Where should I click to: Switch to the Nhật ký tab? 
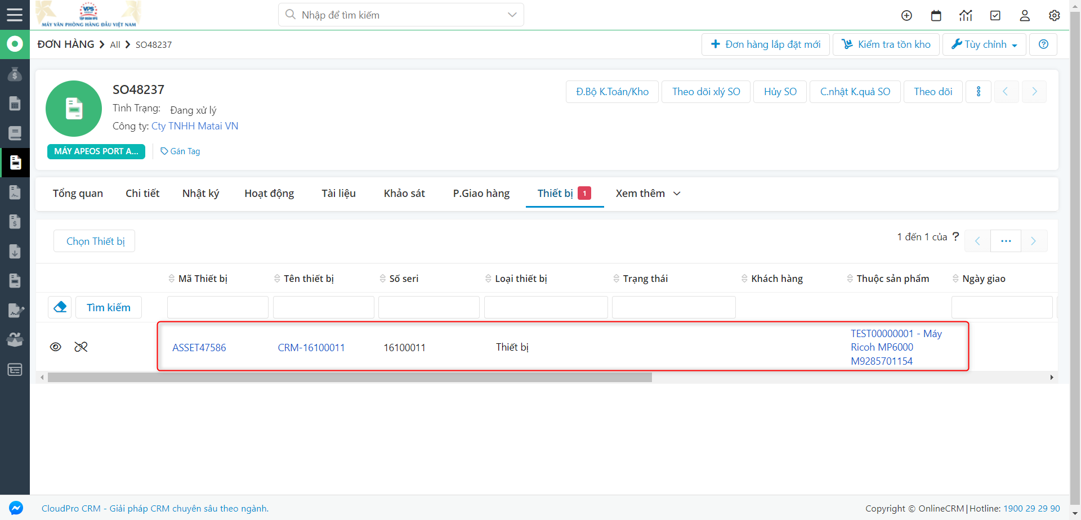(200, 194)
